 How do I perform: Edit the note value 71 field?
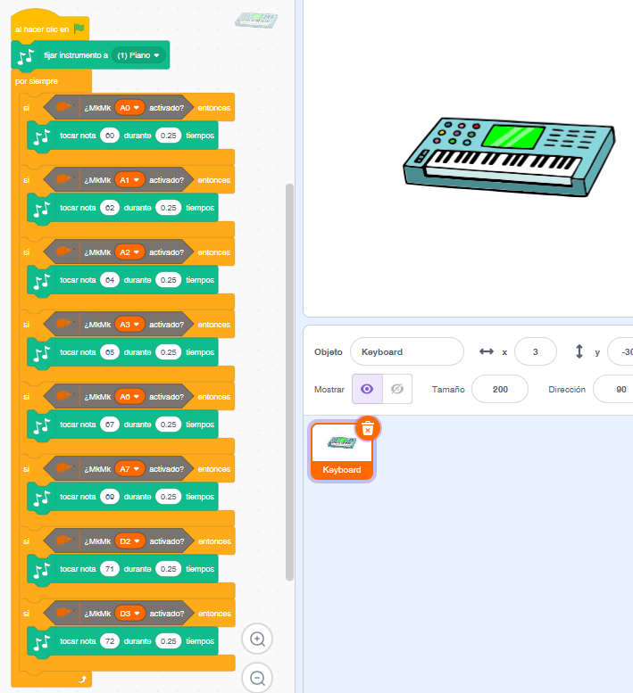pos(110,569)
